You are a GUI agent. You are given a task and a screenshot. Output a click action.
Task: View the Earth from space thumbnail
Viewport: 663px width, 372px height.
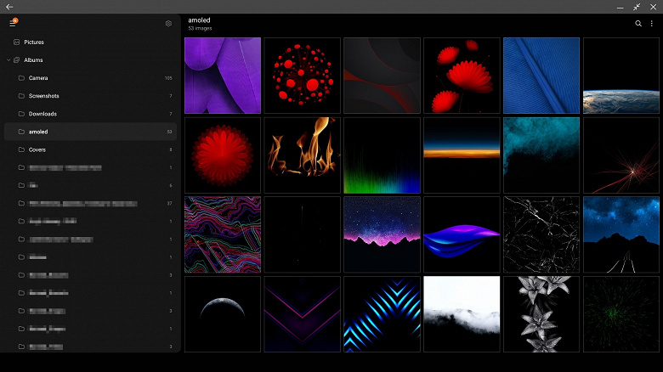click(x=620, y=76)
